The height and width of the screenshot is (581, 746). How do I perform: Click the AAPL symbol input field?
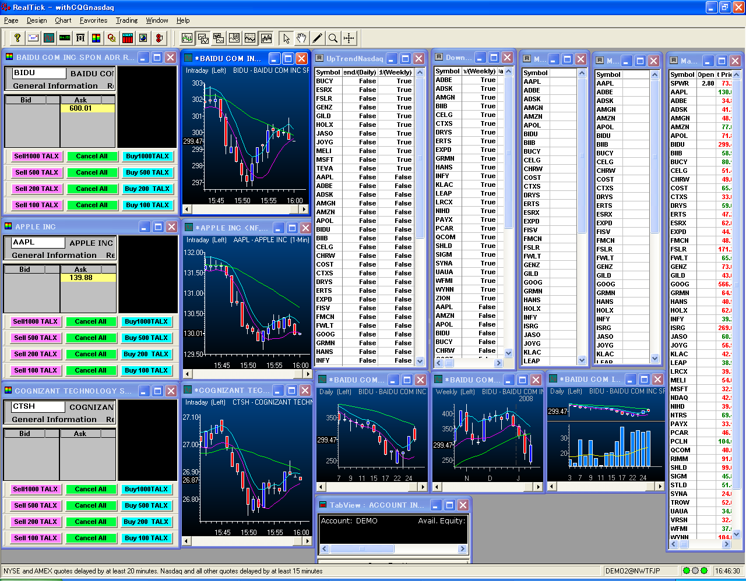point(38,243)
